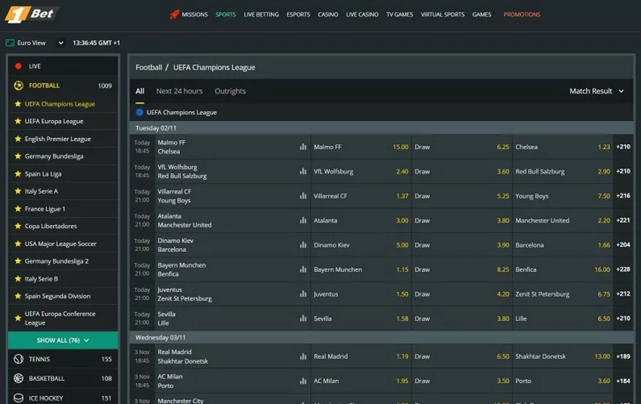Image resolution: width=641 pixels, height=404 pixels.
Task: Open Live Betting from the top menu
Action: (x=261, y=15)
